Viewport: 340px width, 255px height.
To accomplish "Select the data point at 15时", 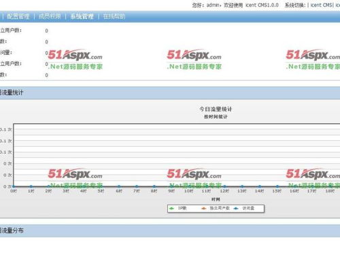I will pyautogui.click(x=277, y=186).
